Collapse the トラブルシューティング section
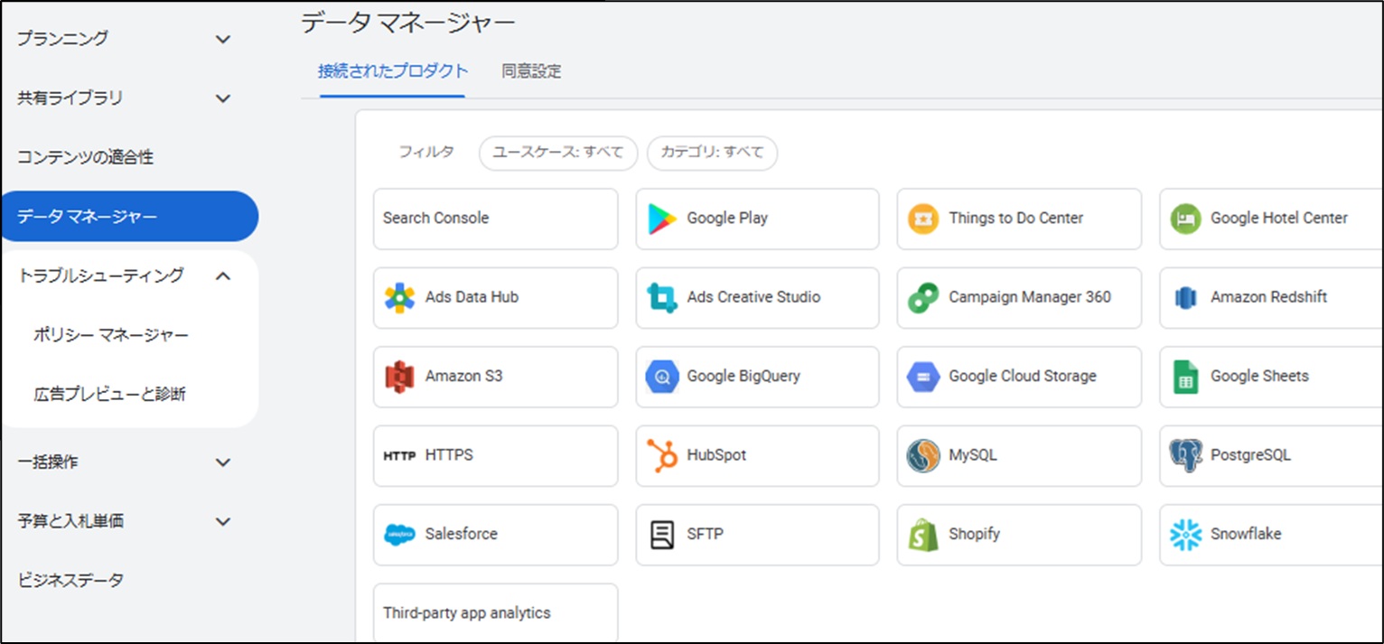 pyautogui.click(x=223, y=276)
